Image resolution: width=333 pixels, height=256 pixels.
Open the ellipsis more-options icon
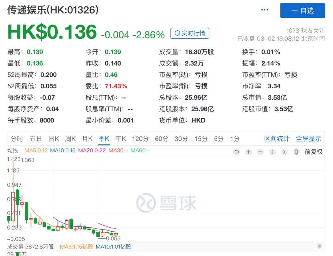pyautogui.click(x=264, y=10)
